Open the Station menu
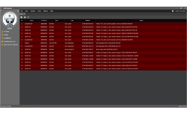 46,11
